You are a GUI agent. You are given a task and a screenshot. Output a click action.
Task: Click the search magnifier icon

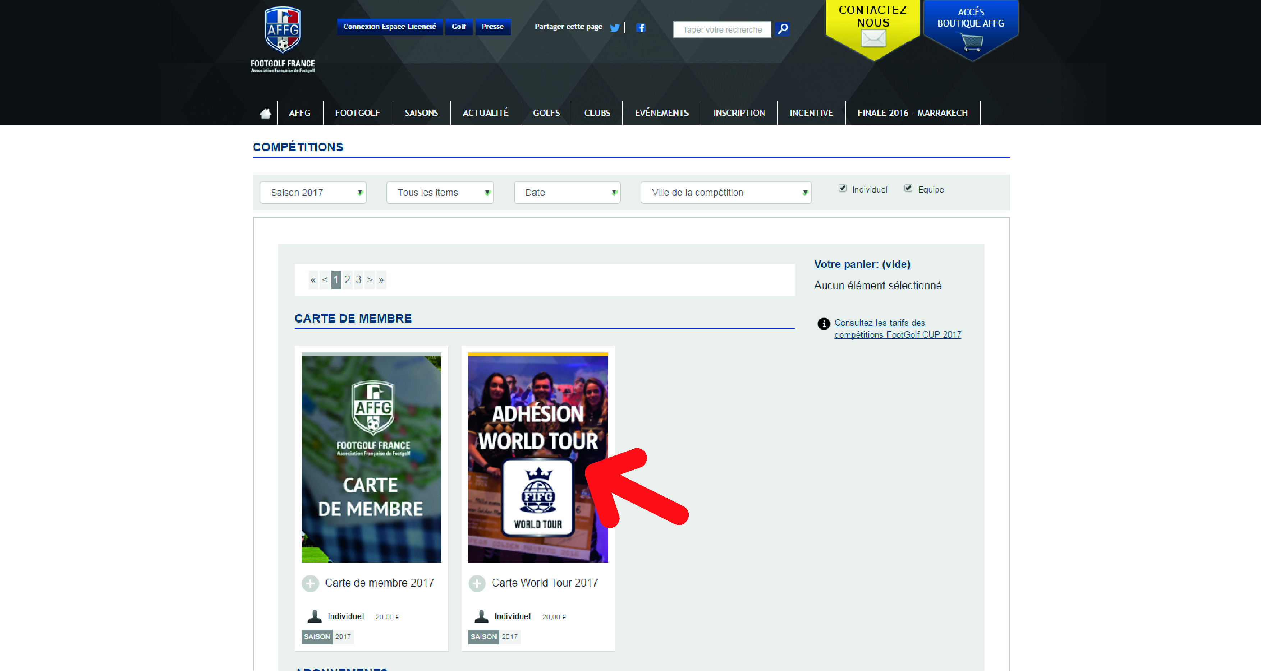[x=782, y=29]
